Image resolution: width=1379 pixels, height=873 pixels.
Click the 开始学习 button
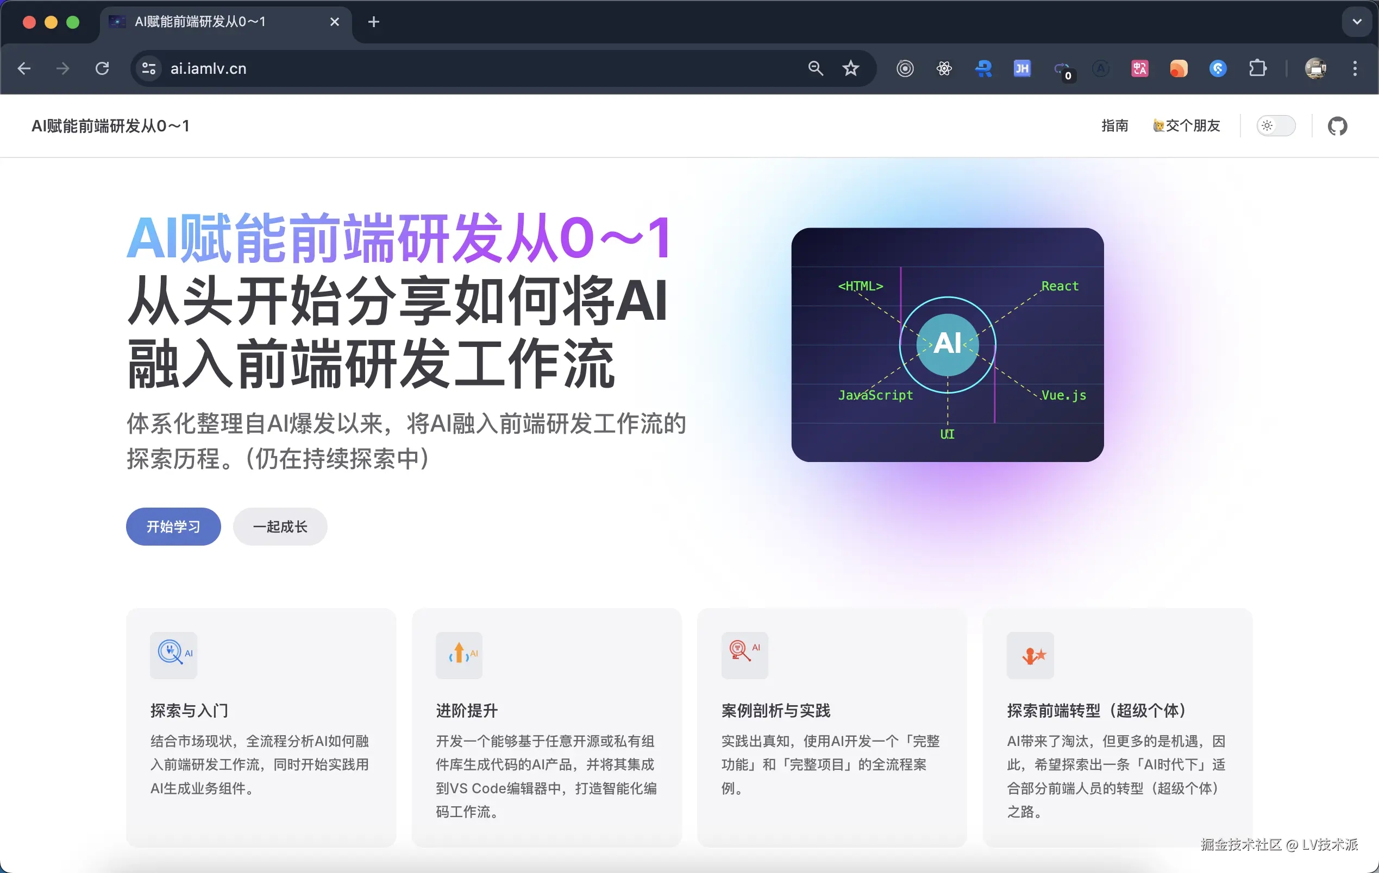point(173,526)
